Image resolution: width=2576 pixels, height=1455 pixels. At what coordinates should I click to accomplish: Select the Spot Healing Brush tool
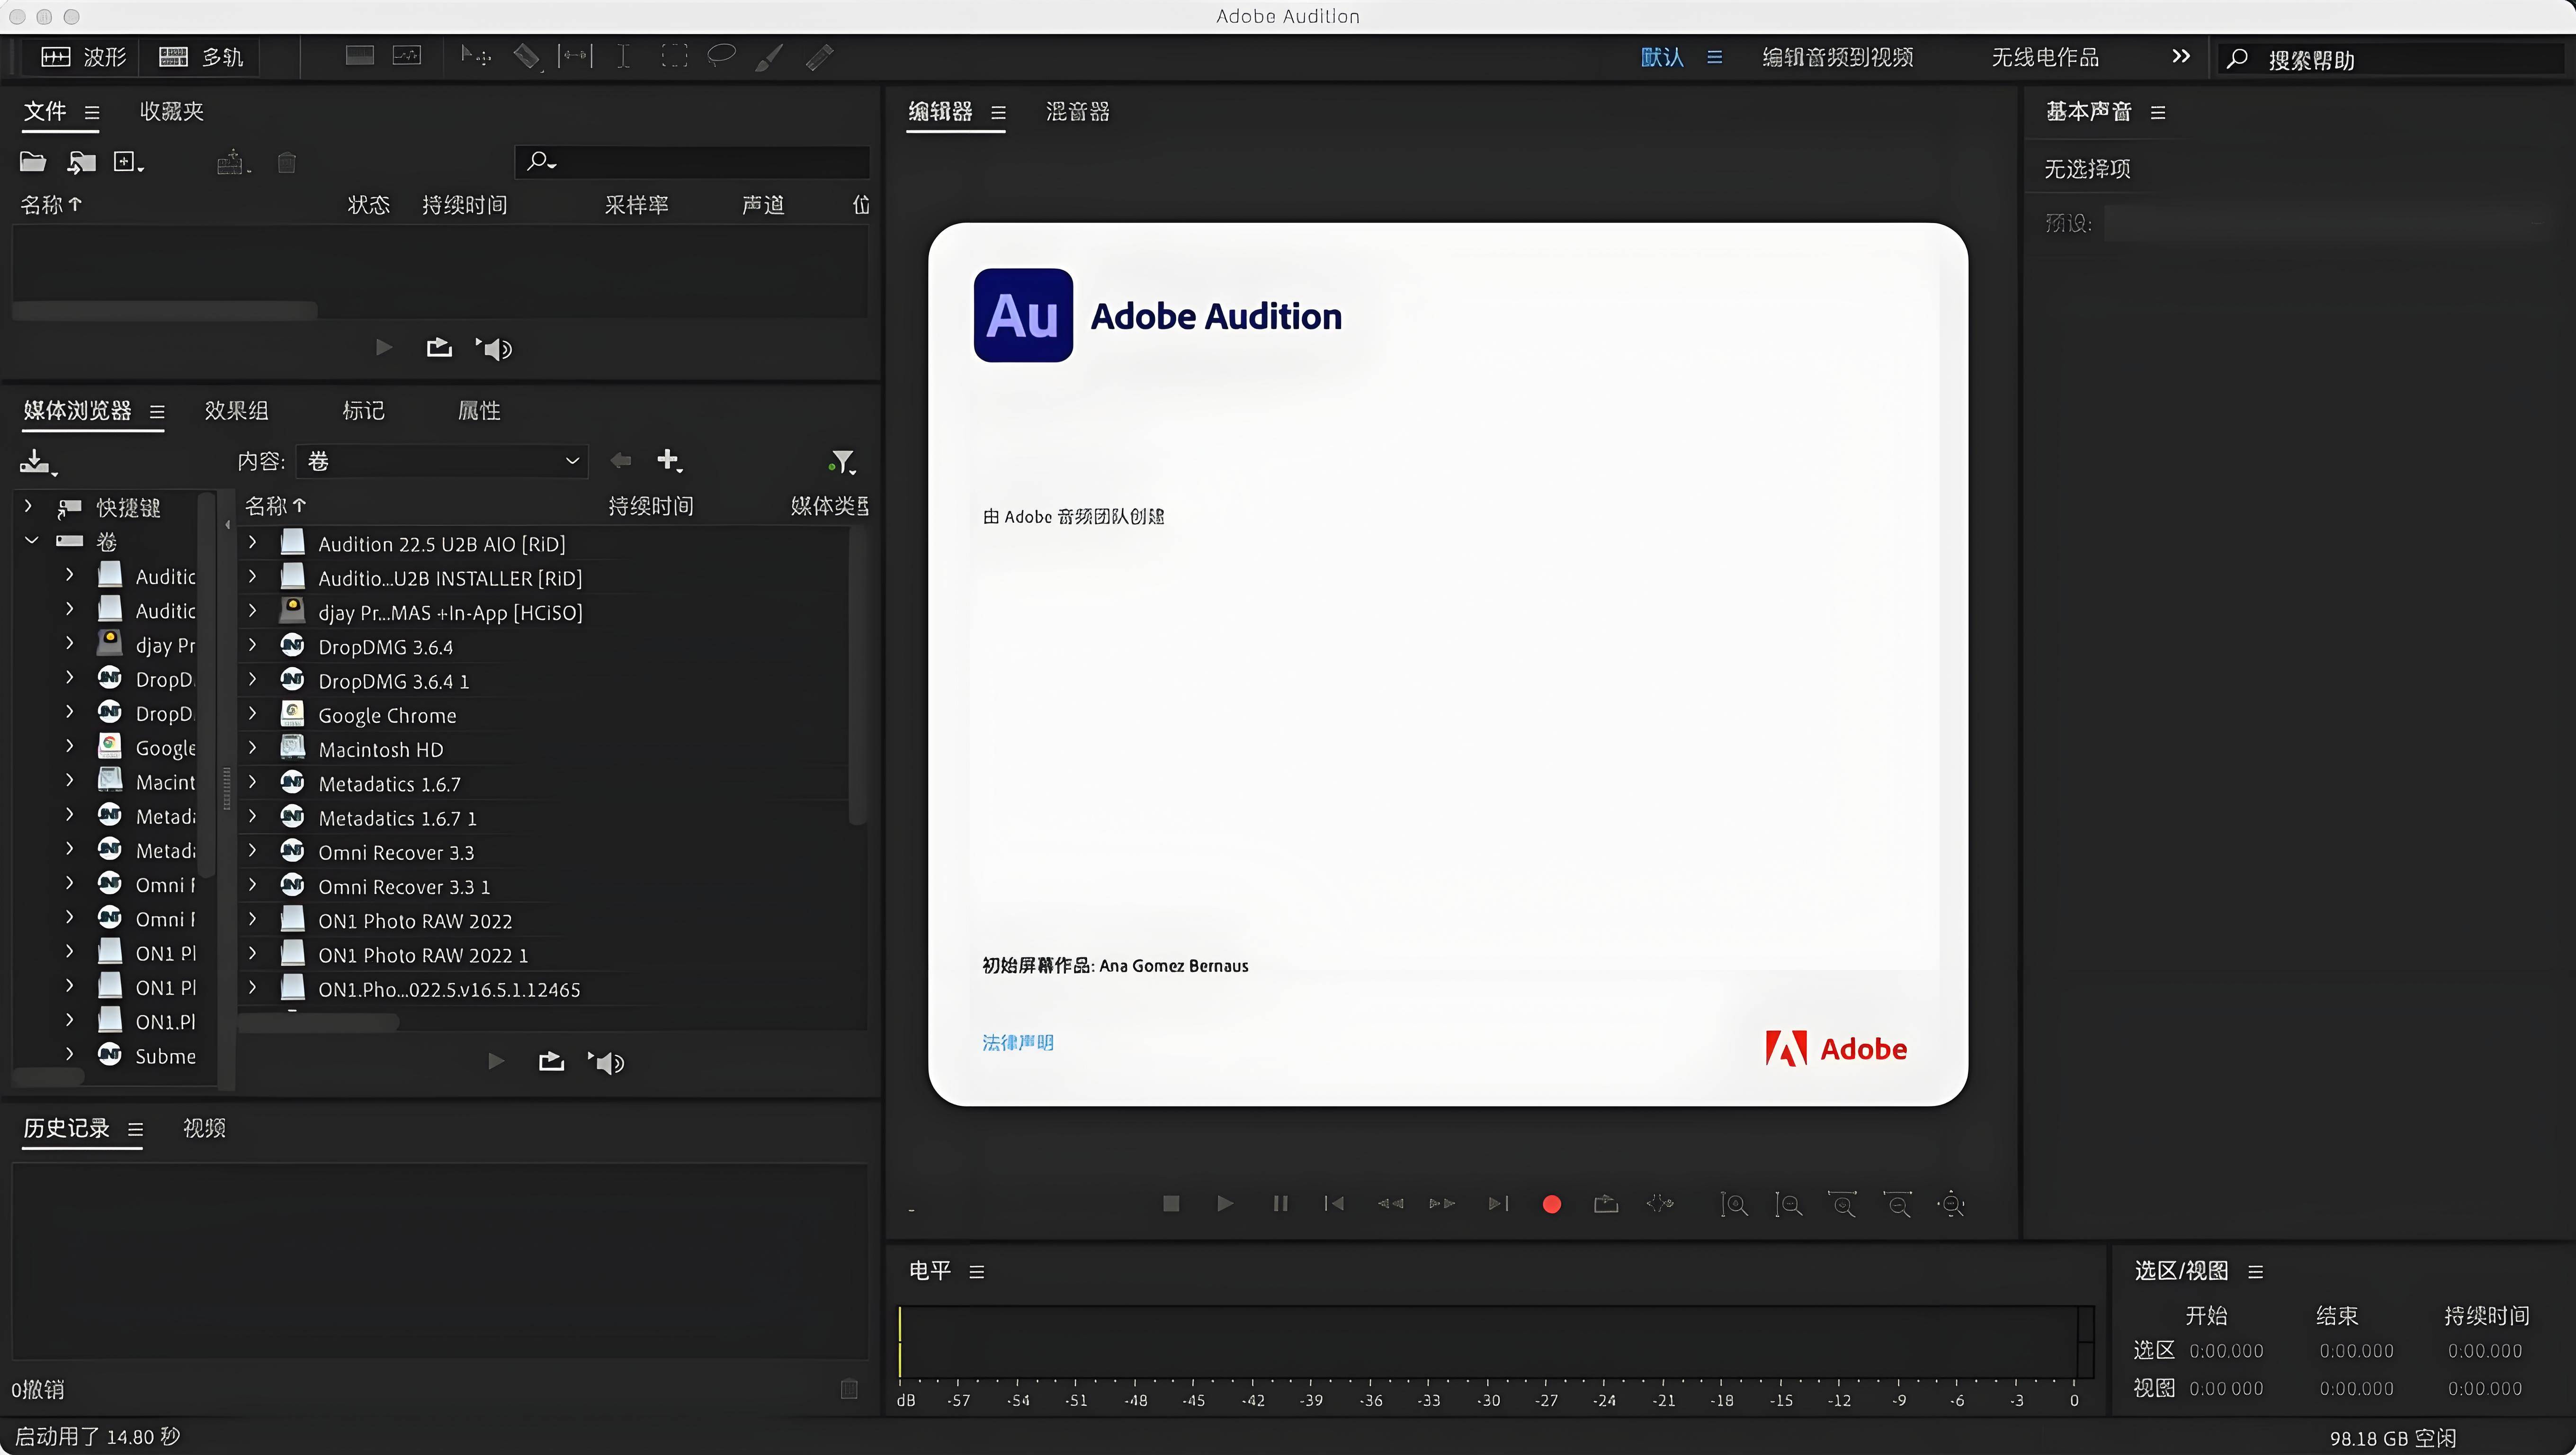(x=820, y=57)
